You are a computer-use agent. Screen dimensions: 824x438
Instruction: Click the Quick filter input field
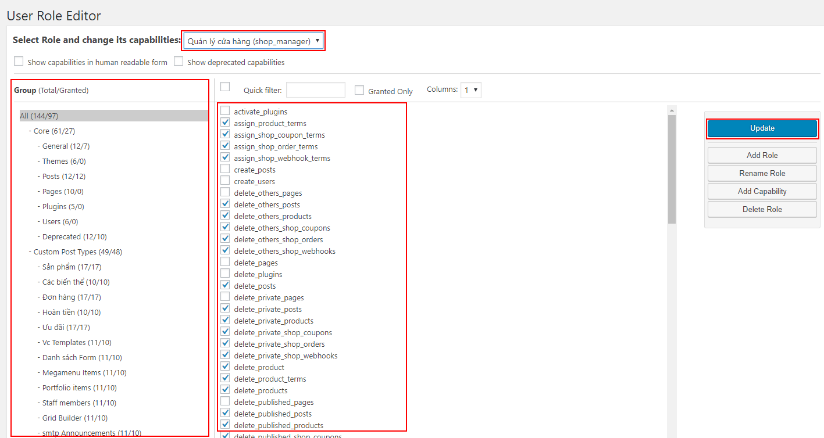pyautogui.click(x=316, y=90)
